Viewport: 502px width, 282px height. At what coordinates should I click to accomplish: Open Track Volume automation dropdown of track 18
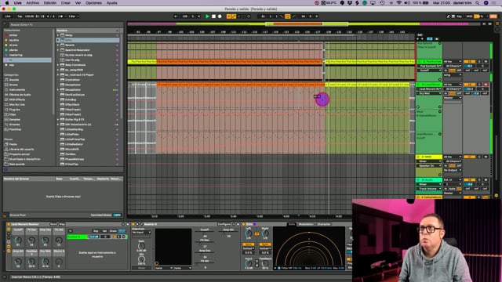point(429,189)
